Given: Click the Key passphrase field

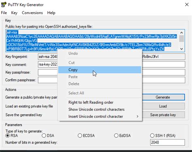Looking at the screenshot, I should click(111, 73).
